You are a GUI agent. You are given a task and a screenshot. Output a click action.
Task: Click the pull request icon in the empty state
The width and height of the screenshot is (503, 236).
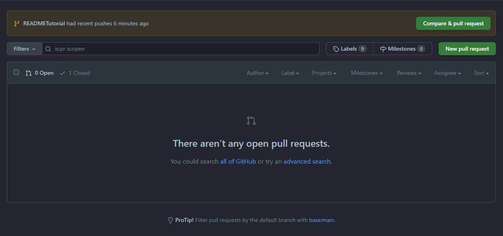251,120
